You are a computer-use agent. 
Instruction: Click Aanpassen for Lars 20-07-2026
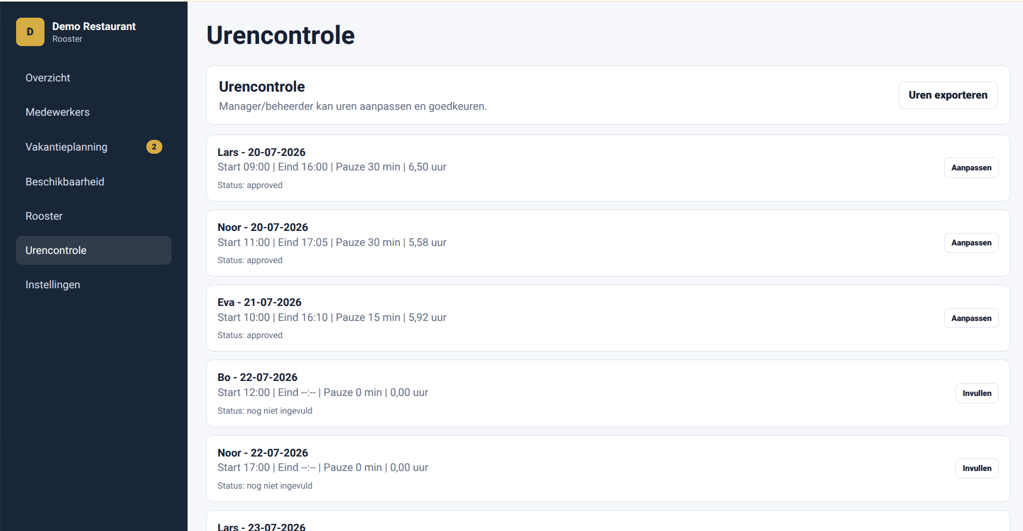click(971, 168)
